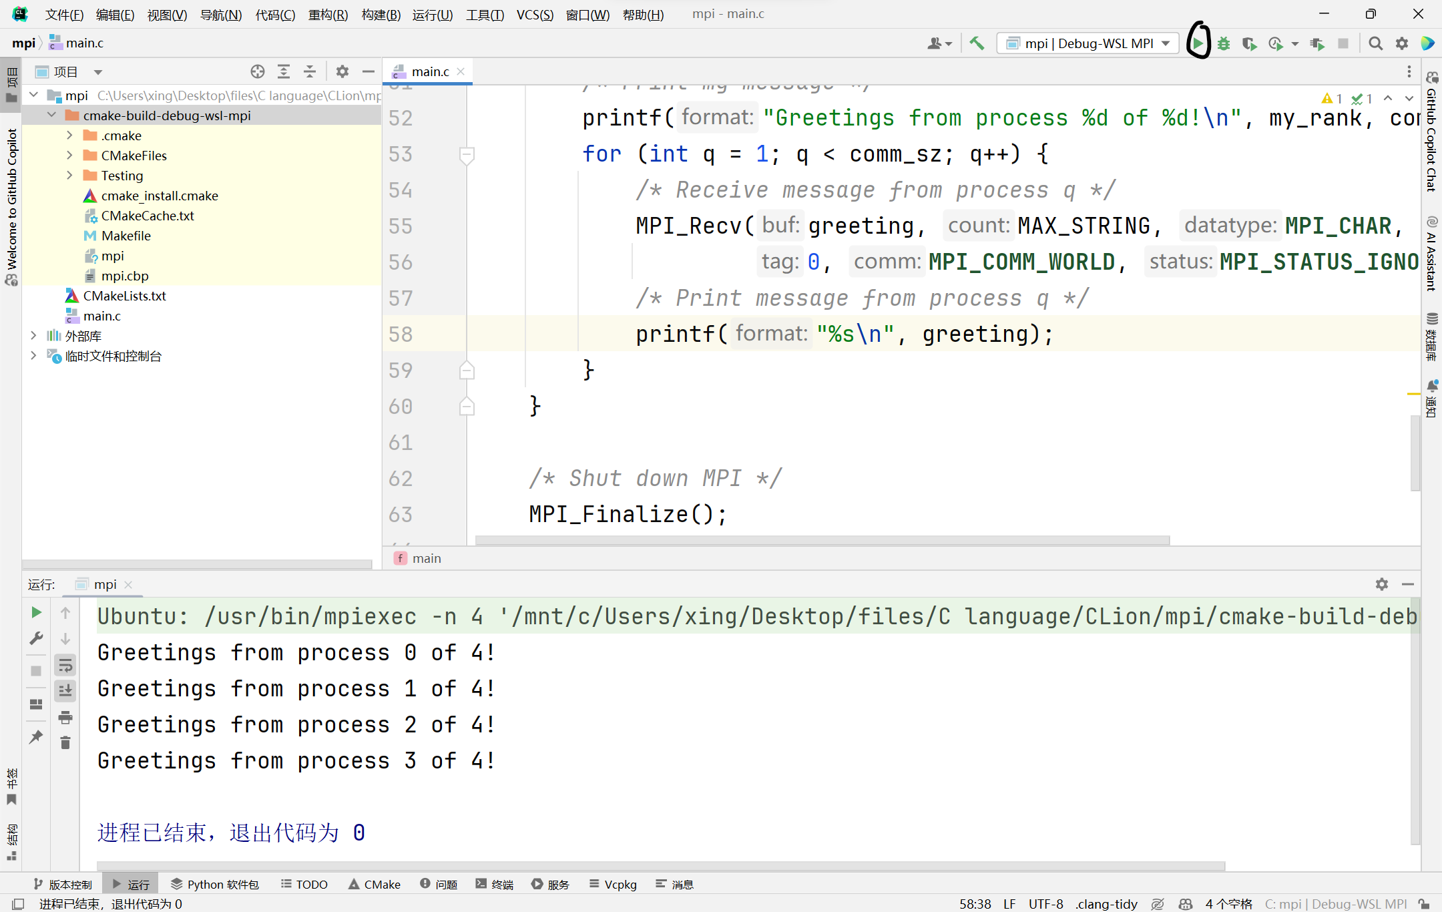
Task: Click the editor horizontal scrollbar
Action: [x=822, y=539]
